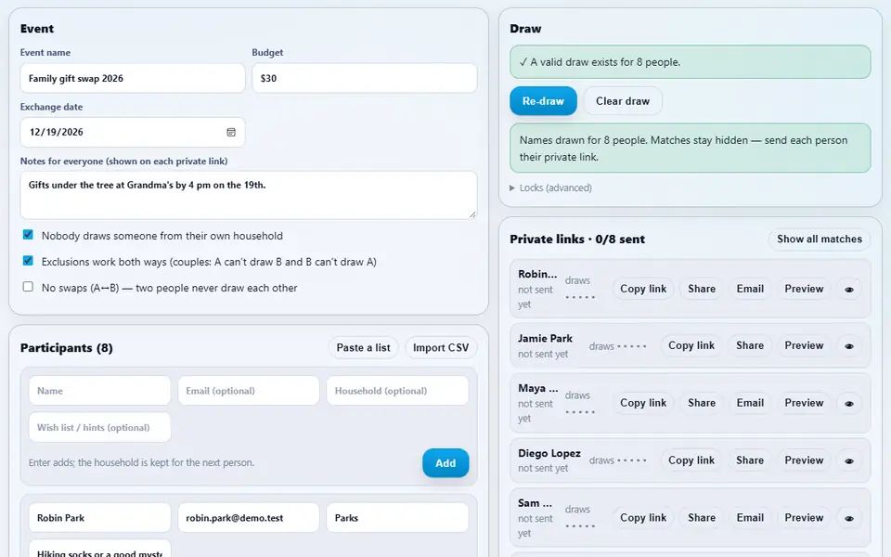Share Robin's private link
891x557 pixels.
[702, 289]
